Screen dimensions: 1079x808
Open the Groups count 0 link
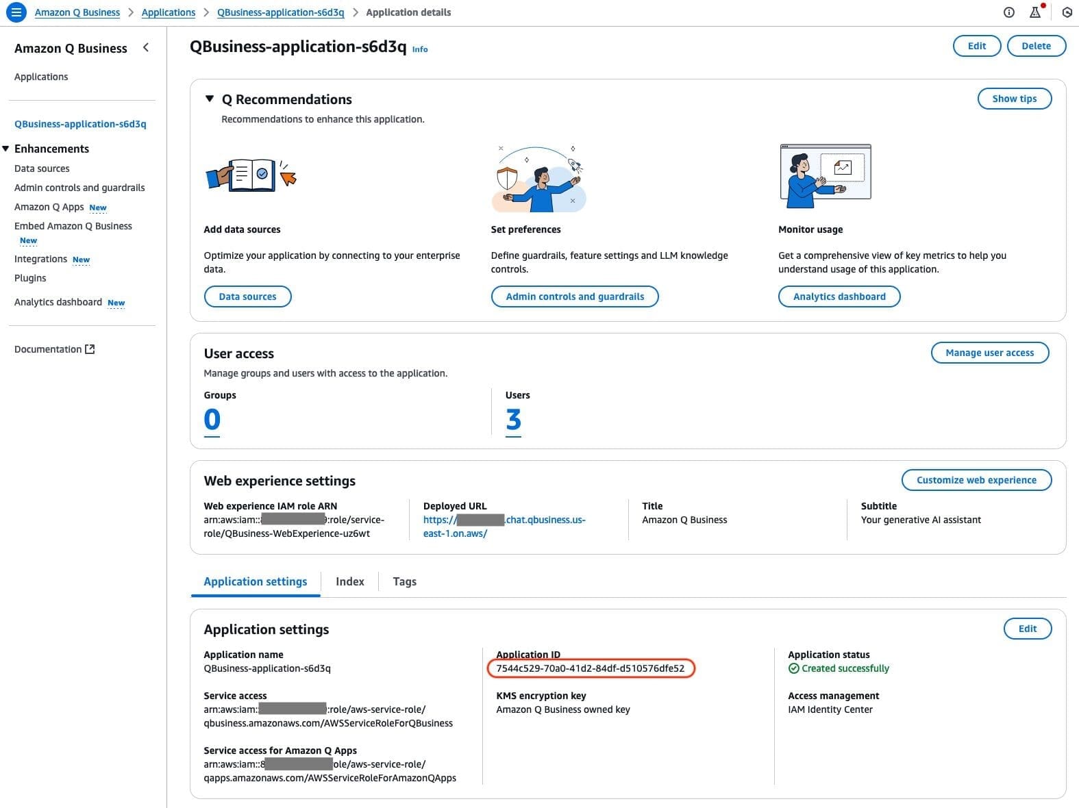212,420
